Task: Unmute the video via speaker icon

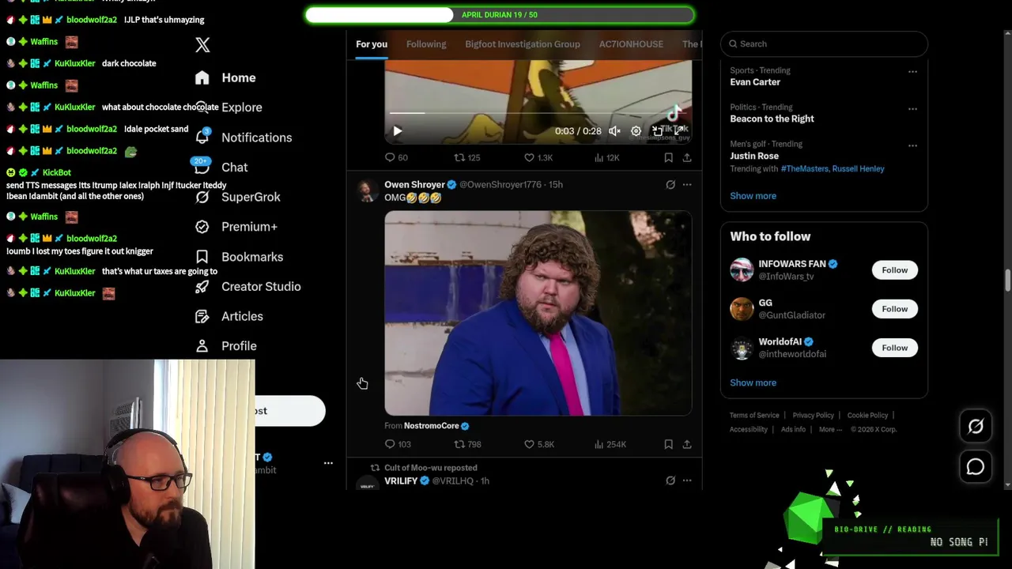Action: 614,131
